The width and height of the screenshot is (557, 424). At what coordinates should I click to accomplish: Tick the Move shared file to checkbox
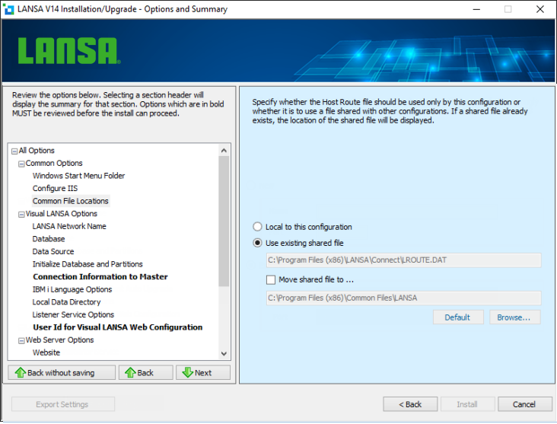[271, 279]
